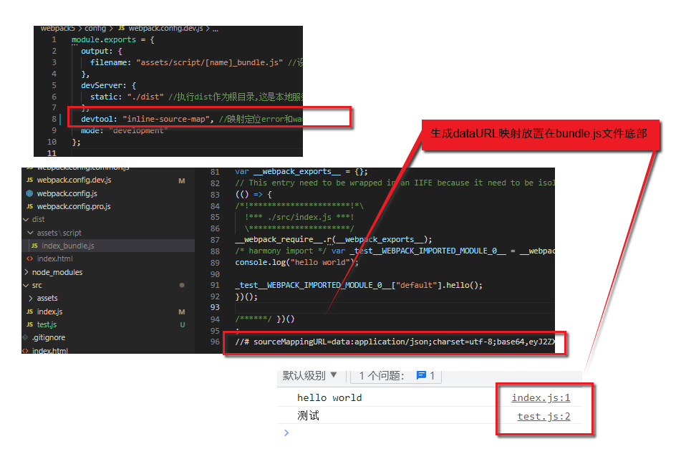Click the JS icon beside index.js
Viewport: 681px width, 454px height.
[x=29, y=311]
